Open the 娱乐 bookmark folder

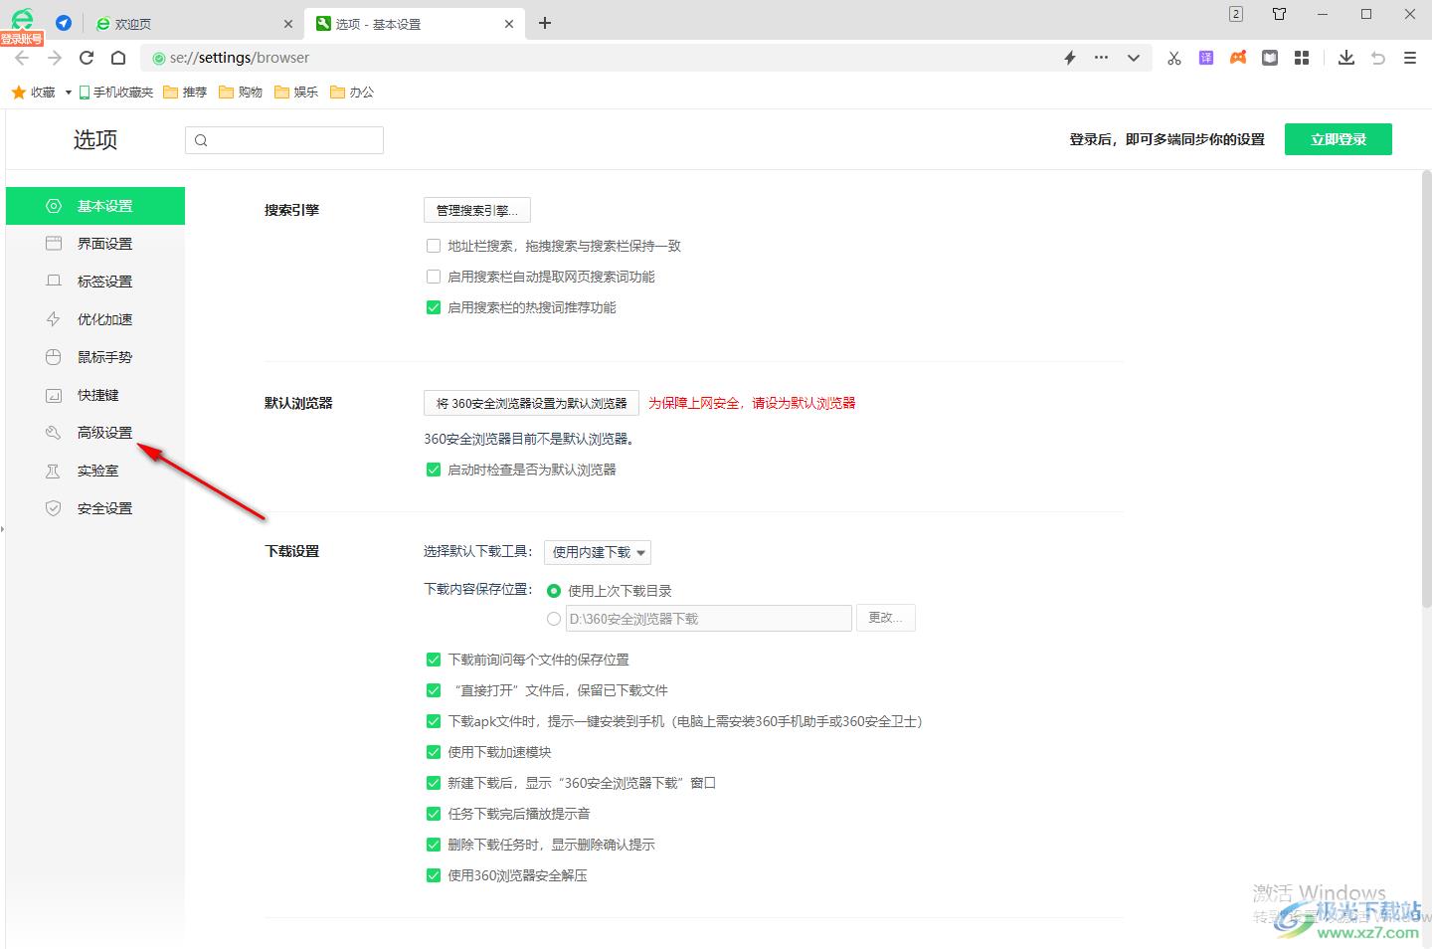tap(296, 92)
